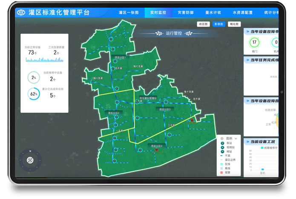
Task: Click the platform logo icon in header
Action: click(21, 12)
